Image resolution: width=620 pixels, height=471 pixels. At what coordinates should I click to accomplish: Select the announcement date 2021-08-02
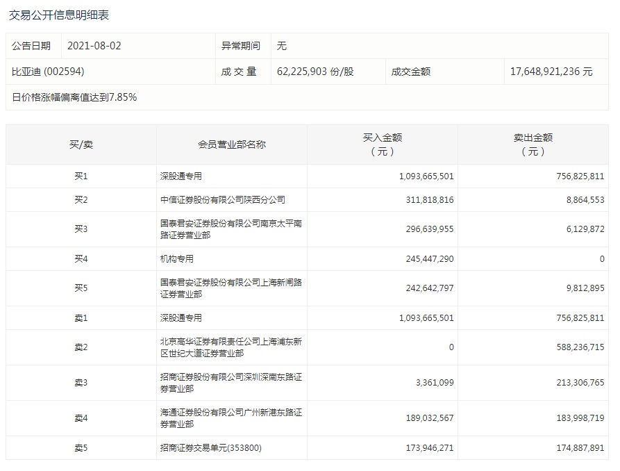coord(94,46)
